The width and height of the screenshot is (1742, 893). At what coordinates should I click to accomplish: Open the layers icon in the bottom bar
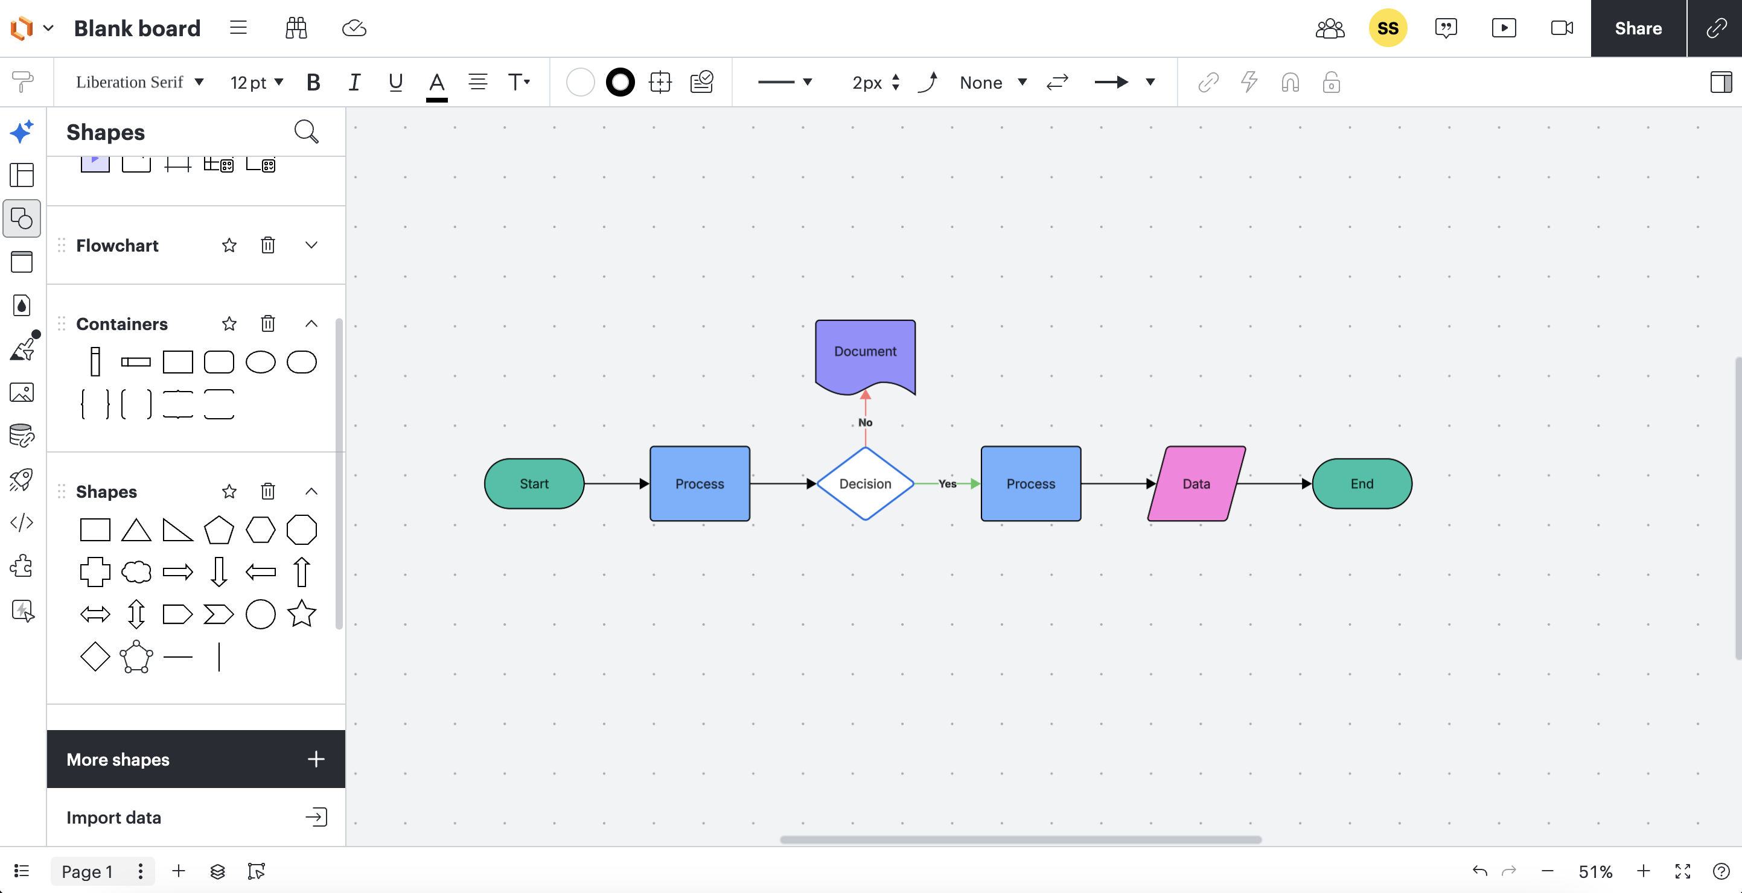[x=218, y=871]
